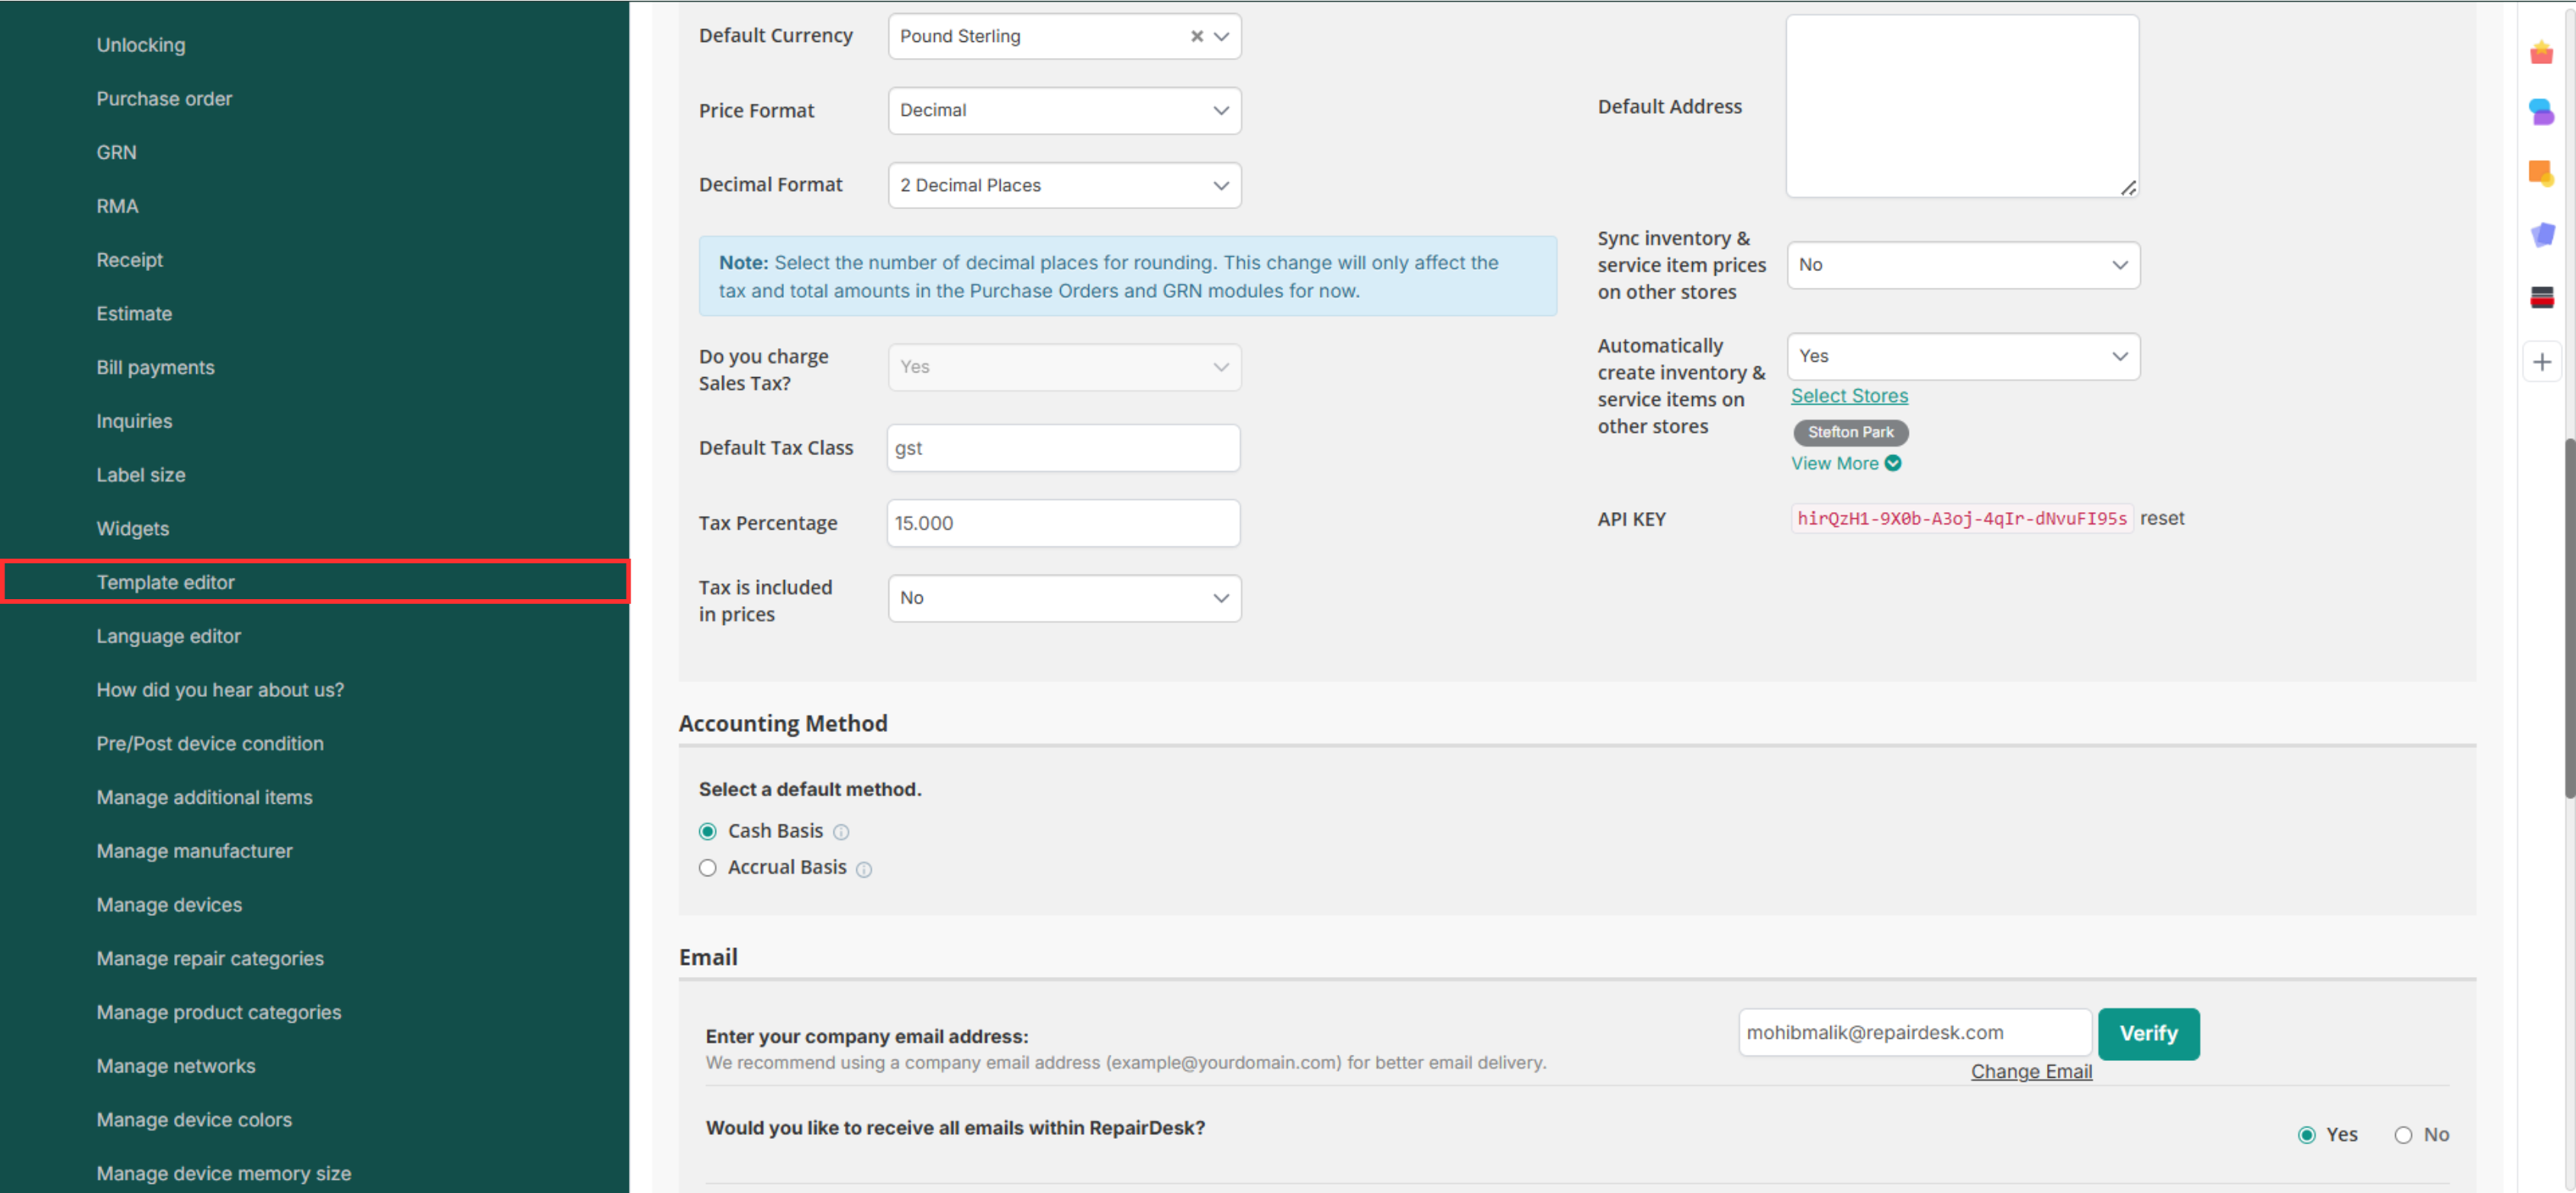
Task: Click the plus icon in the browser sidebar
Action: click(x=2541, y=362)
